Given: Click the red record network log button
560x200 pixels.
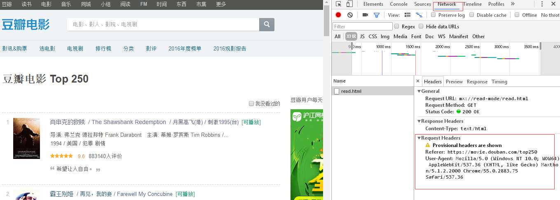Looking at the screenshot, I should coord(338,15).
